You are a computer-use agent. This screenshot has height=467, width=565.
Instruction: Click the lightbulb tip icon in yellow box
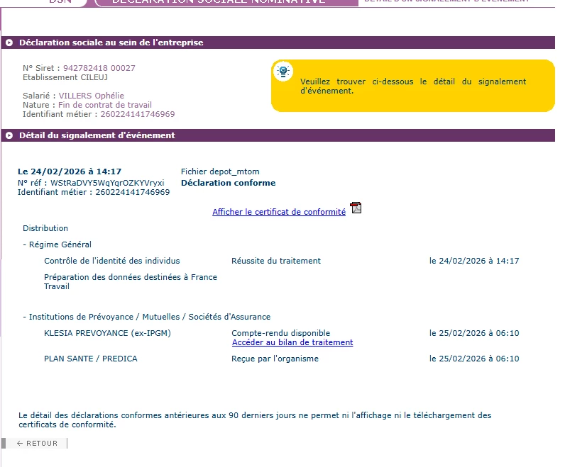[x=283, y=71]
